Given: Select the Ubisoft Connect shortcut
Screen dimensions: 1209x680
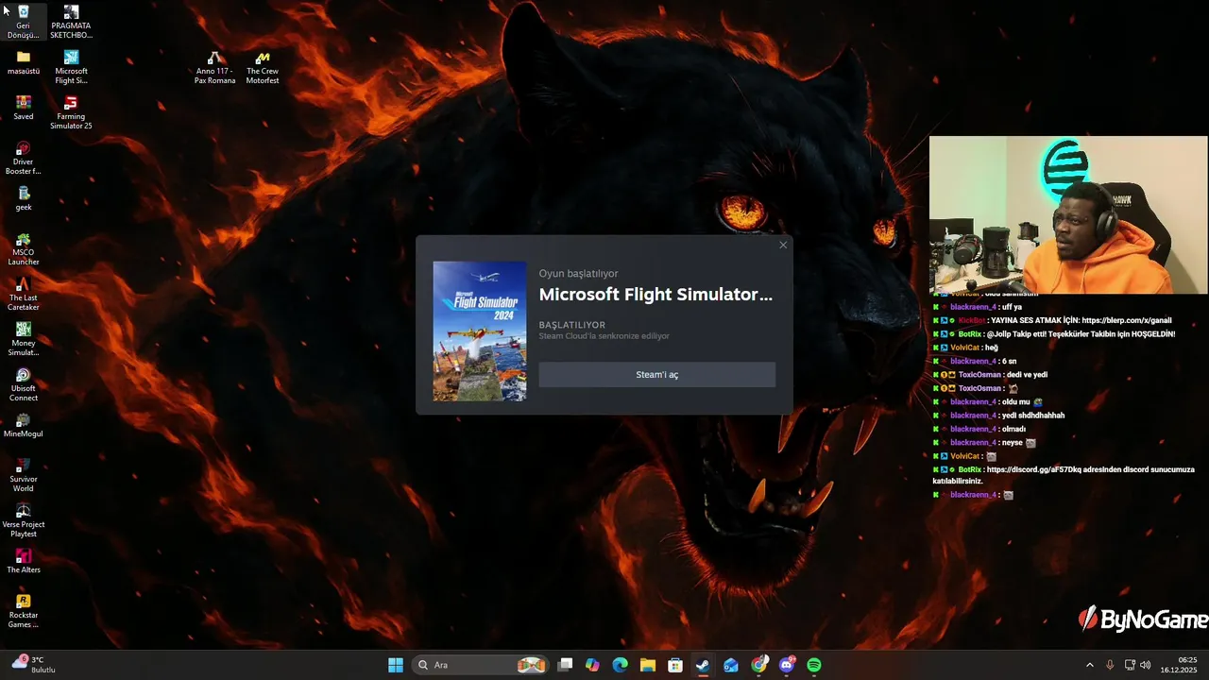Looking at the screenshot, I should pos(24,384).
